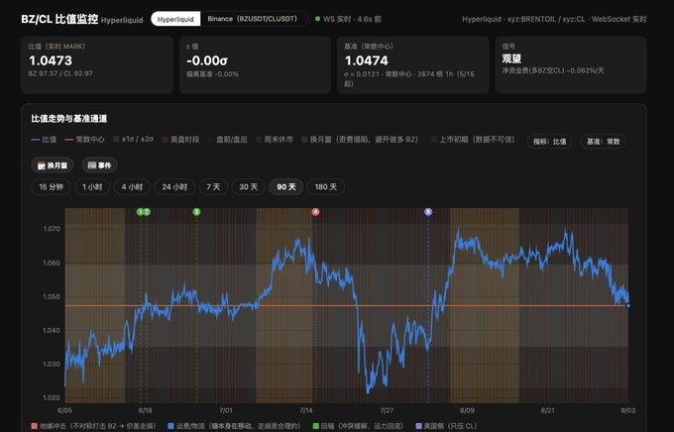Switch data source to Hyperliquid
This screenshot has width=674, height=432.
click(x=175, y=19)
